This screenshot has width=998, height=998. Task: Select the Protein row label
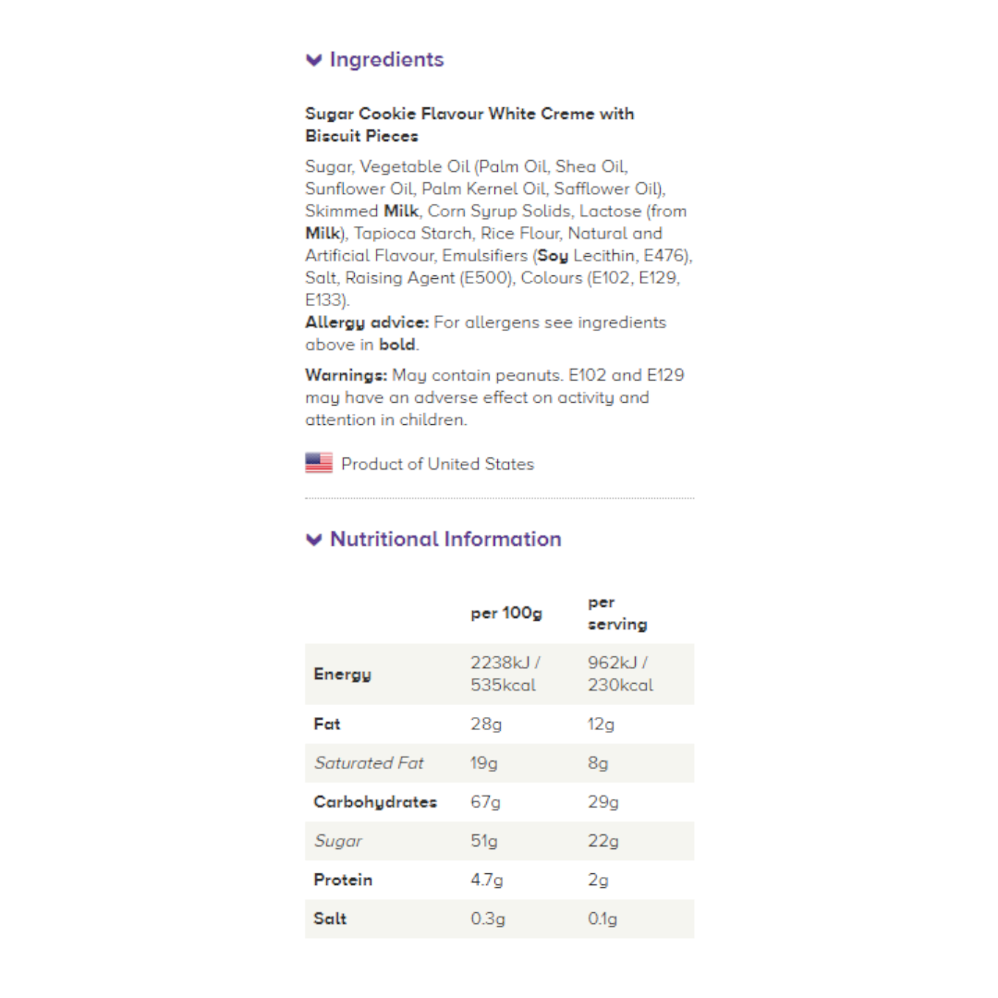343,880
